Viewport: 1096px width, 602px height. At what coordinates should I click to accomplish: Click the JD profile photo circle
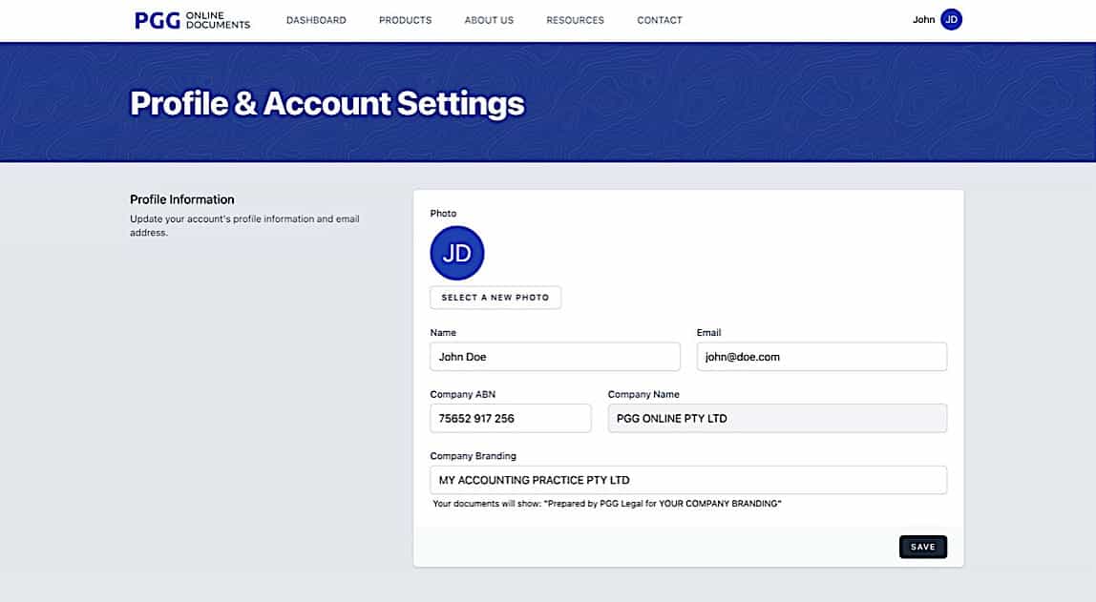(x=456, y=252)
